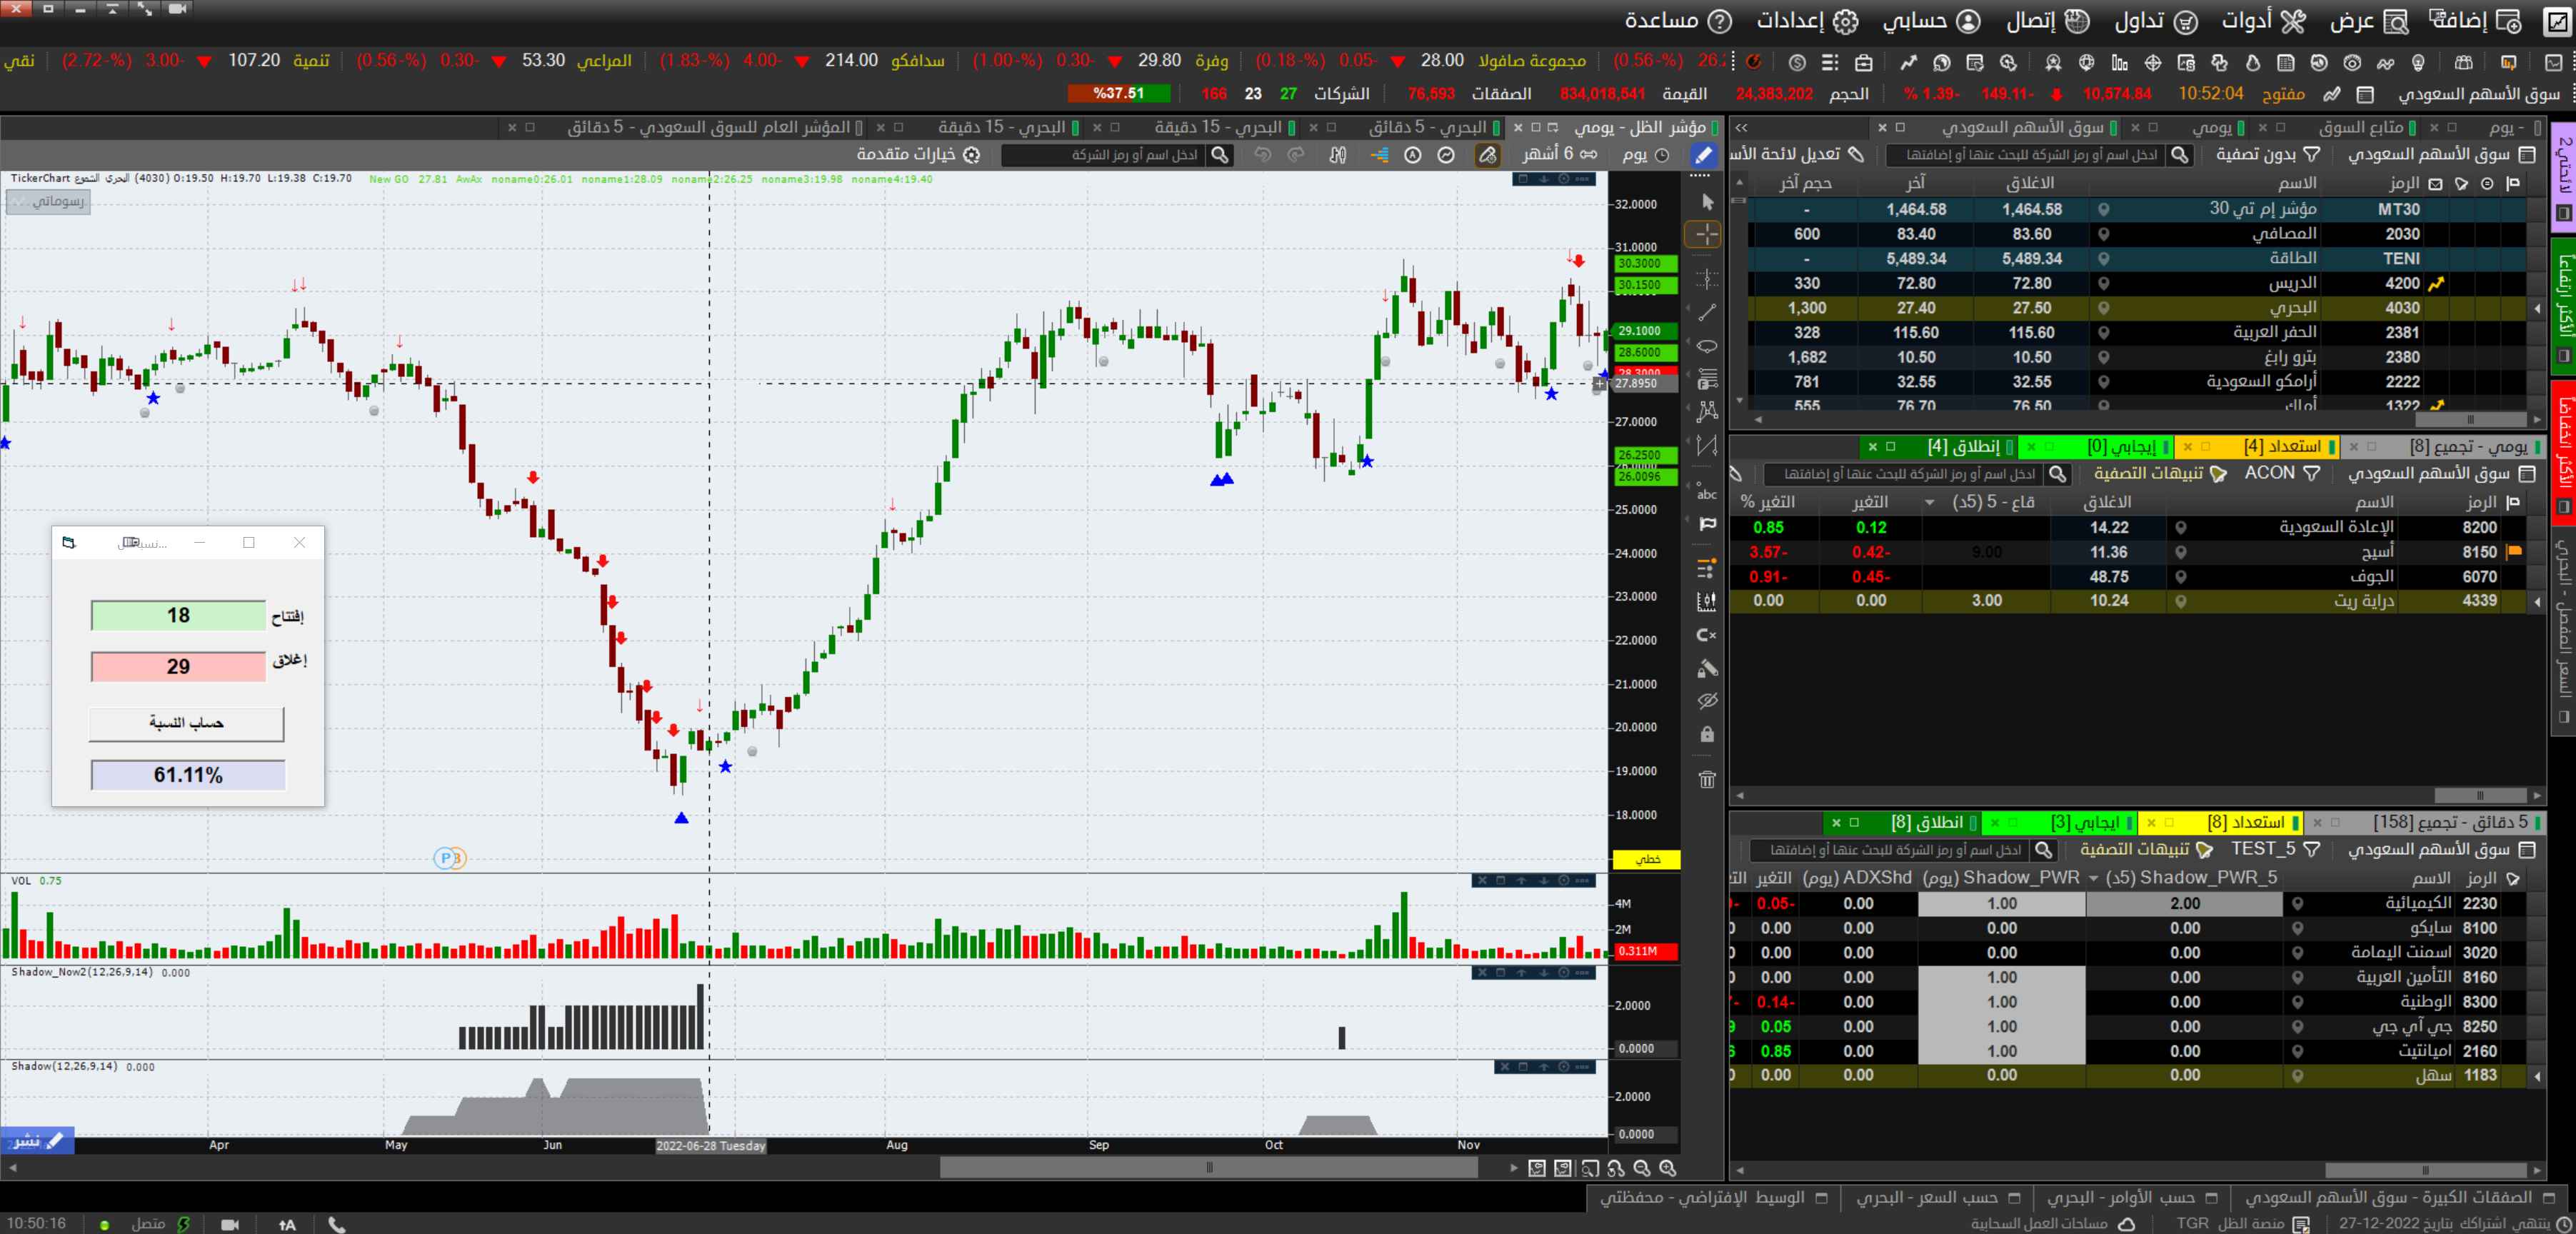Viewport: 2576px width, 1234px height.
Task: Open the 6 أشهر period dropdown
Action: pyautogui.click(x=1560, y=155)
